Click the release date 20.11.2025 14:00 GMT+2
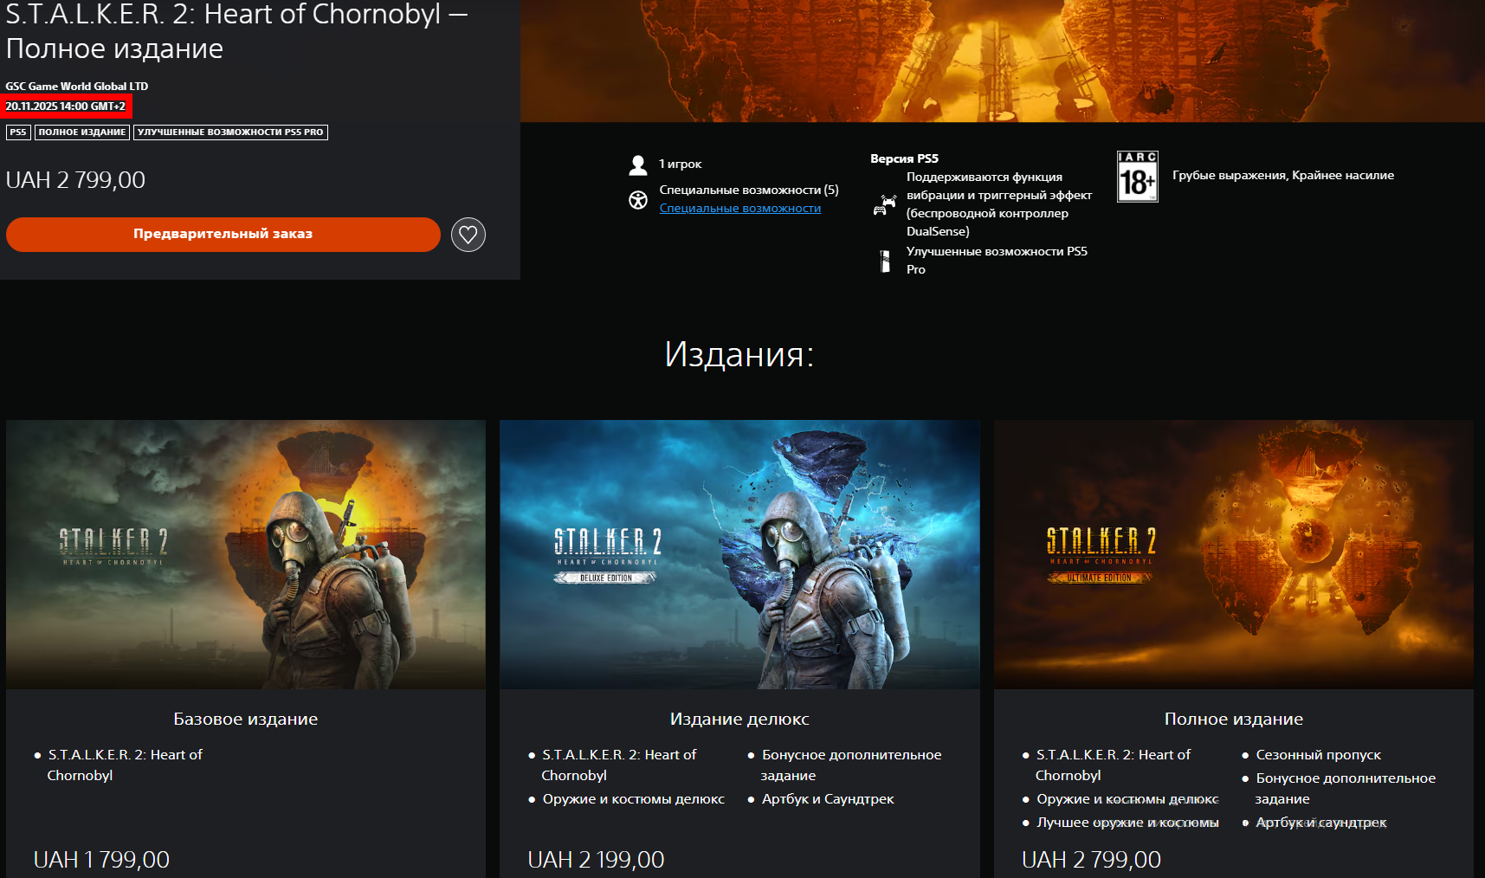 (66, 107)
